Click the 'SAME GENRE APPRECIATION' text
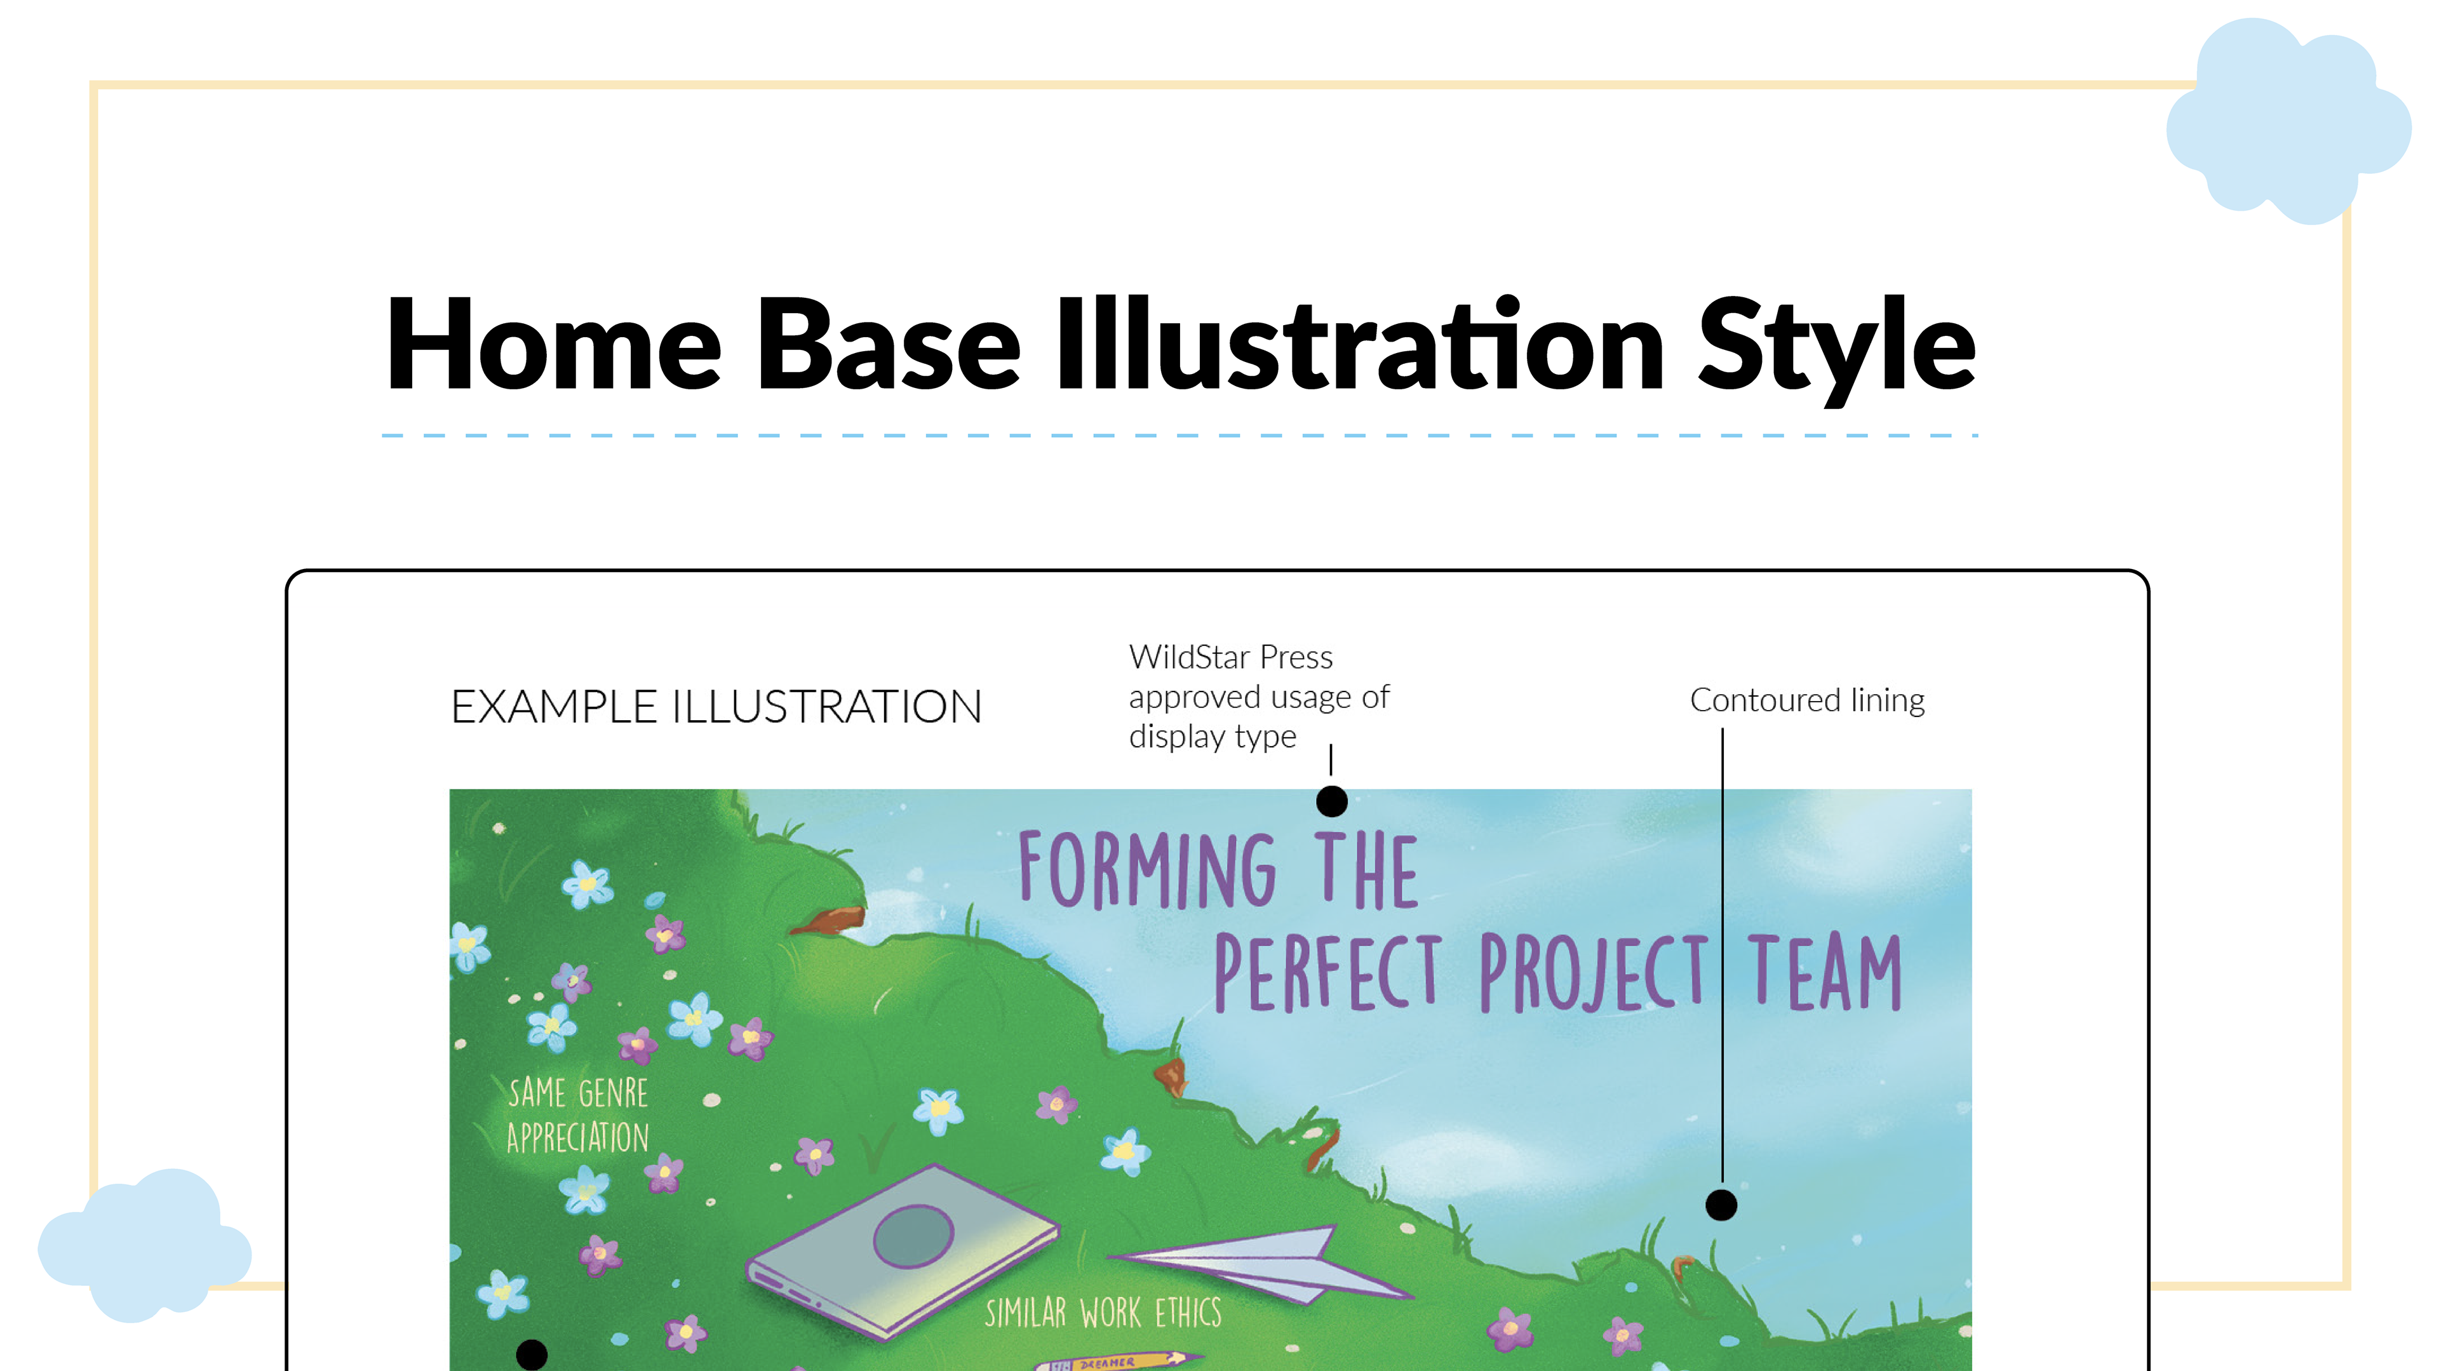Screen dimensions: 2439x1371 (577, 1115)
